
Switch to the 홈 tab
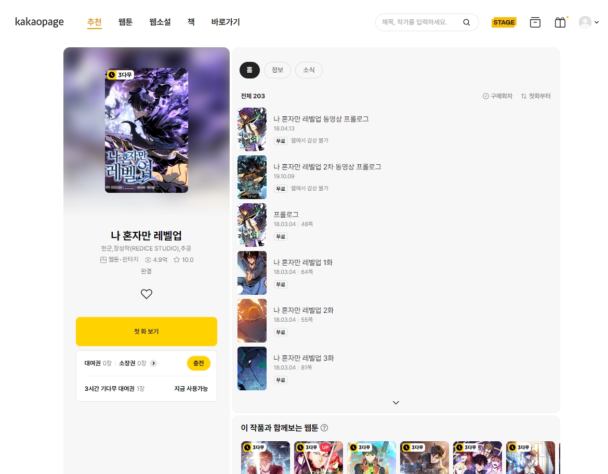(249, 70)
